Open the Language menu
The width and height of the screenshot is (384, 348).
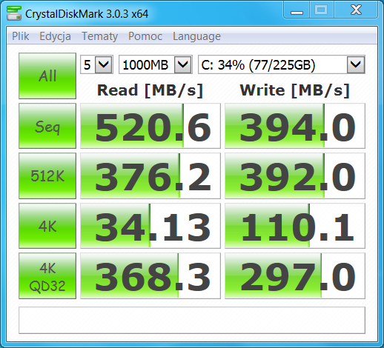coord(196,36)
